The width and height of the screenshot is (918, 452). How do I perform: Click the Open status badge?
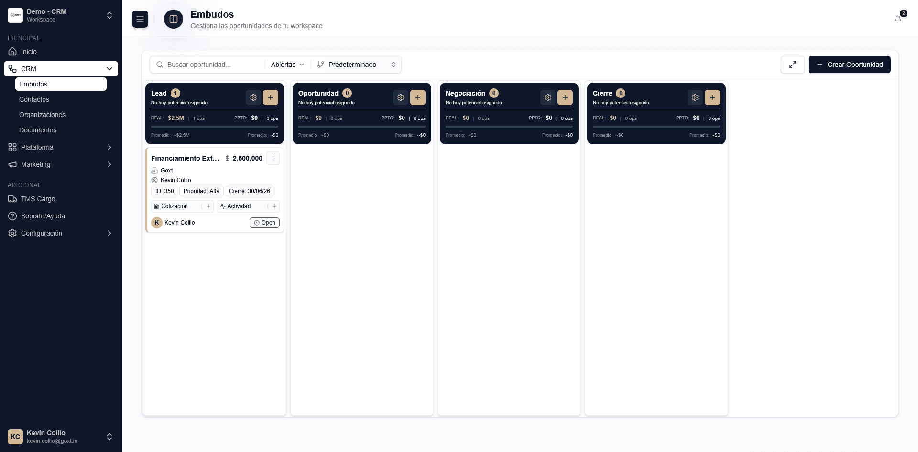(x=264, y=223)
